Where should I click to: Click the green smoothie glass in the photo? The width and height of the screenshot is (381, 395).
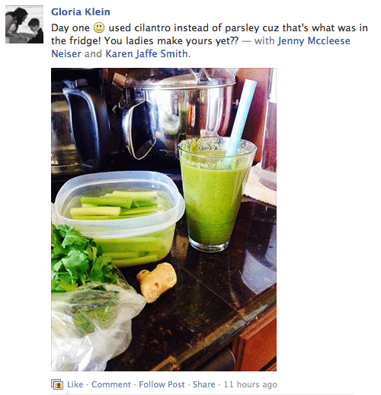coord(216,194)
